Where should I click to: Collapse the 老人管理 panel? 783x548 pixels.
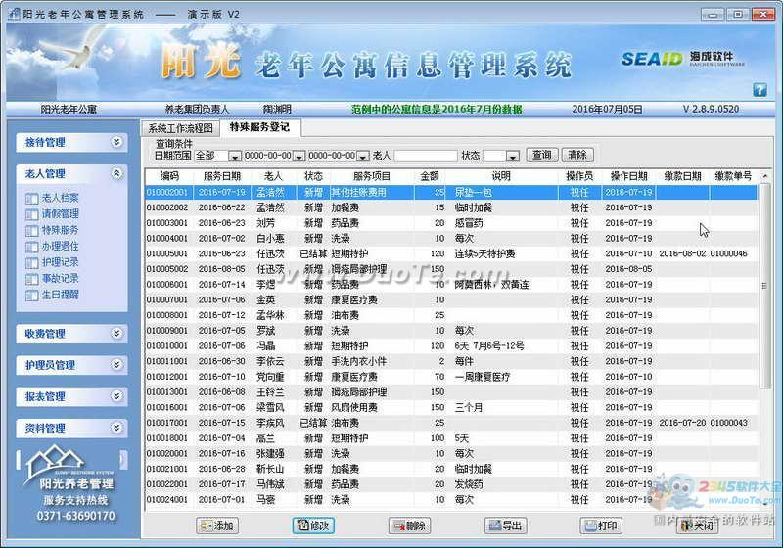point(116,174)
